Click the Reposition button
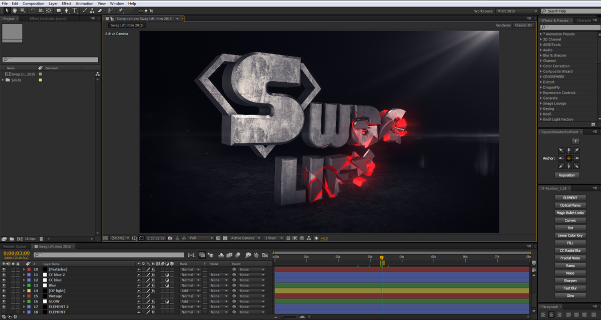Viewport: 601px width, 320px height. click(x=567, y=175)
